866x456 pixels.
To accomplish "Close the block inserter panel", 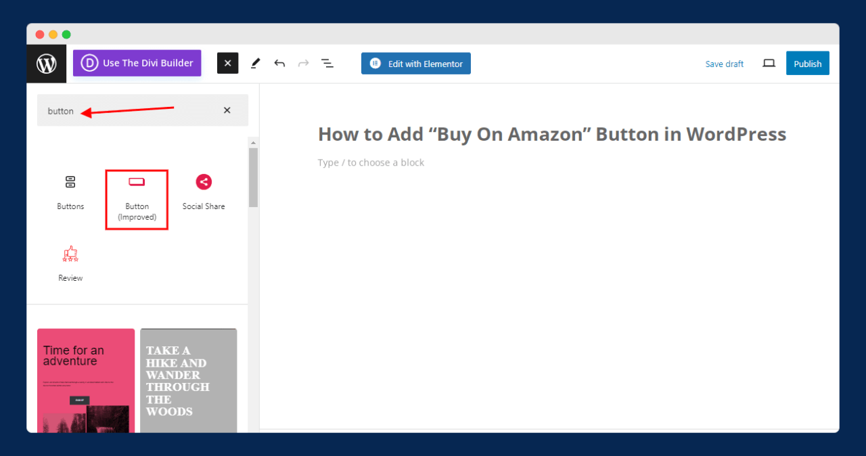I will click(227, 63).
